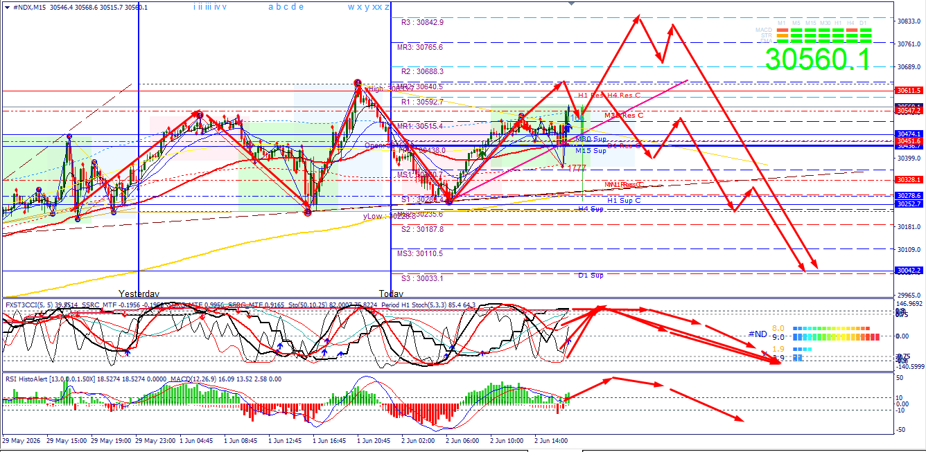
Task: Select the R2 : 30688.3 pivot label
Action: (x=423, y=71)
